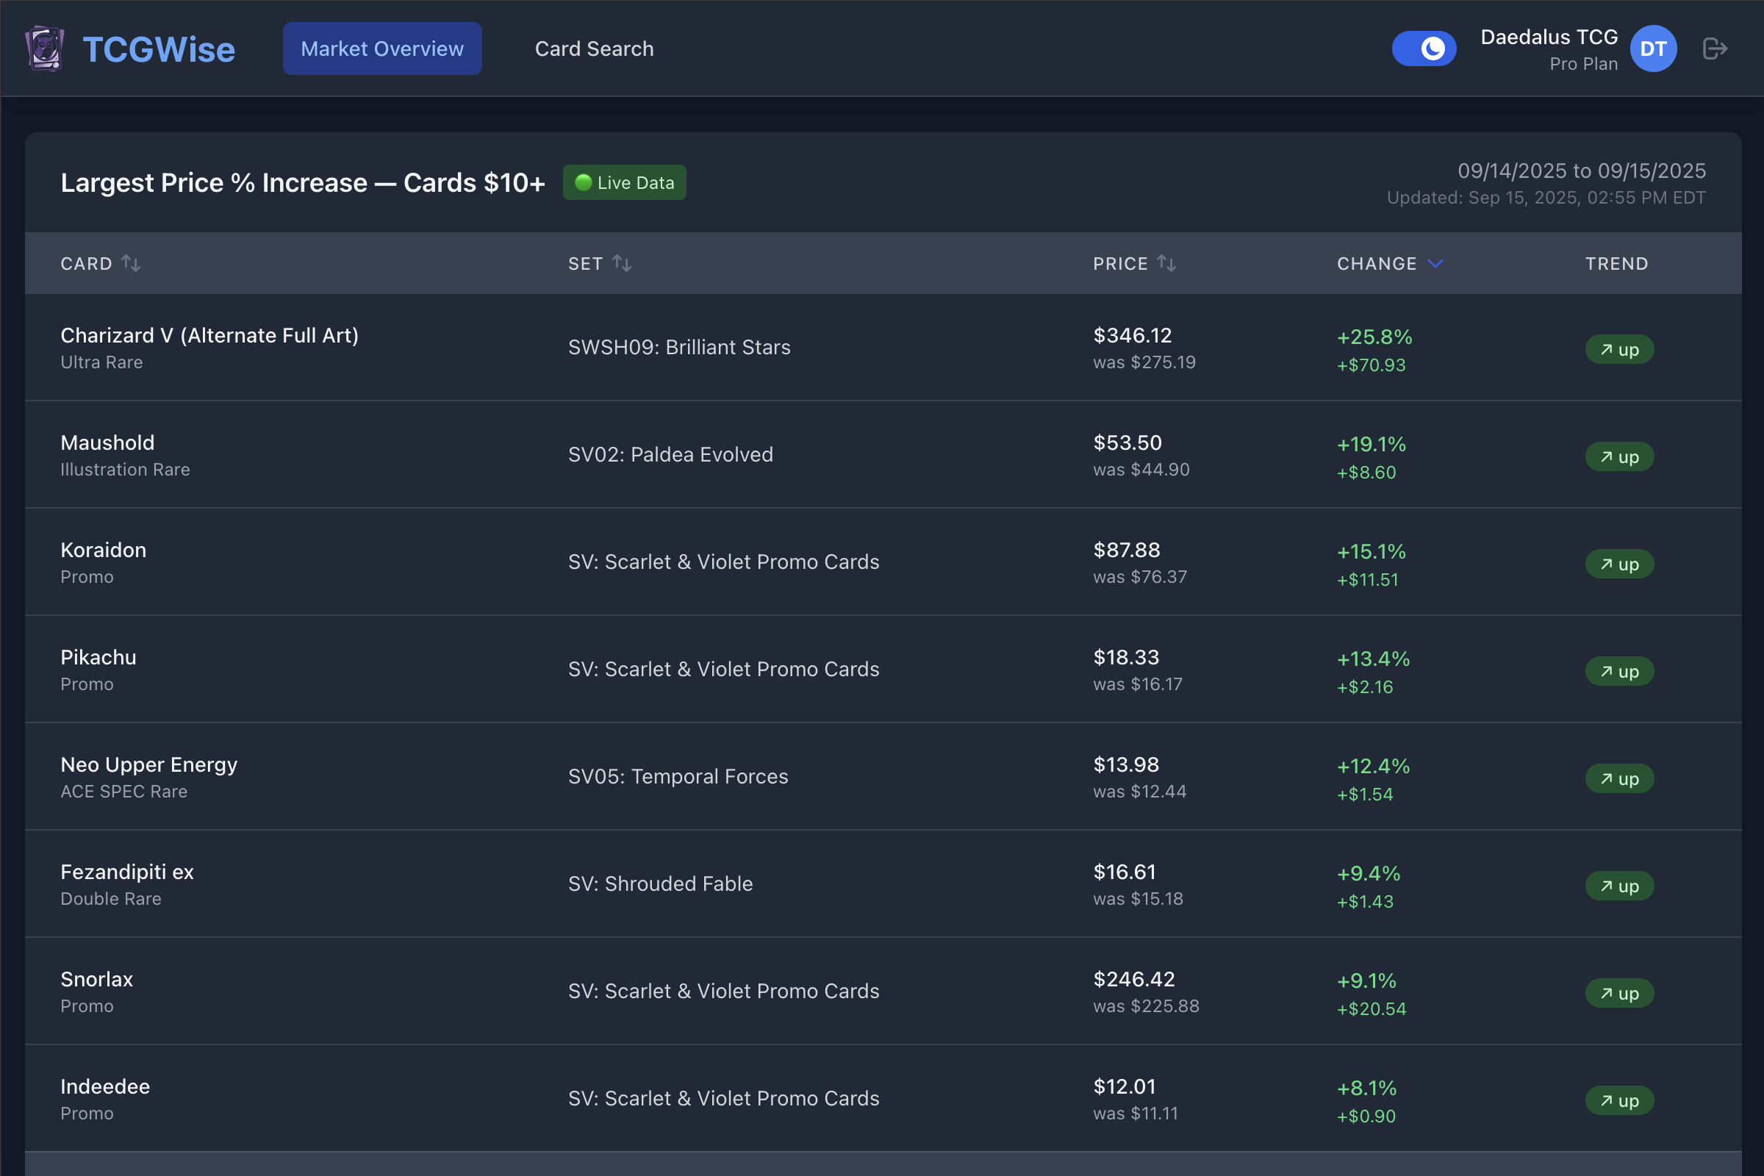This screenshot has width=1764, height=1176.
Task: Click the up trend indicator for Snorlax
Action: 1618,993
